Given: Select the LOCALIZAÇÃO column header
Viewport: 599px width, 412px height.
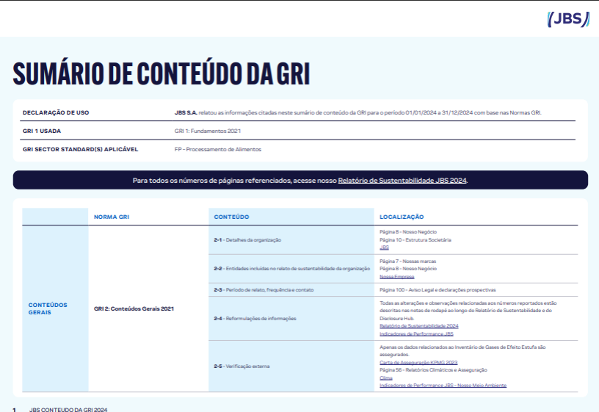Looking at the screenshot, I should (402, 217).
